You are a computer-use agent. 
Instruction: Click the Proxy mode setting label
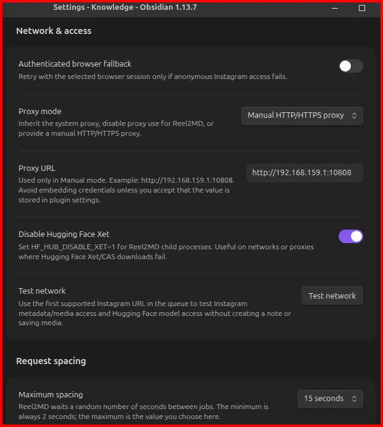tap(40, 112)
